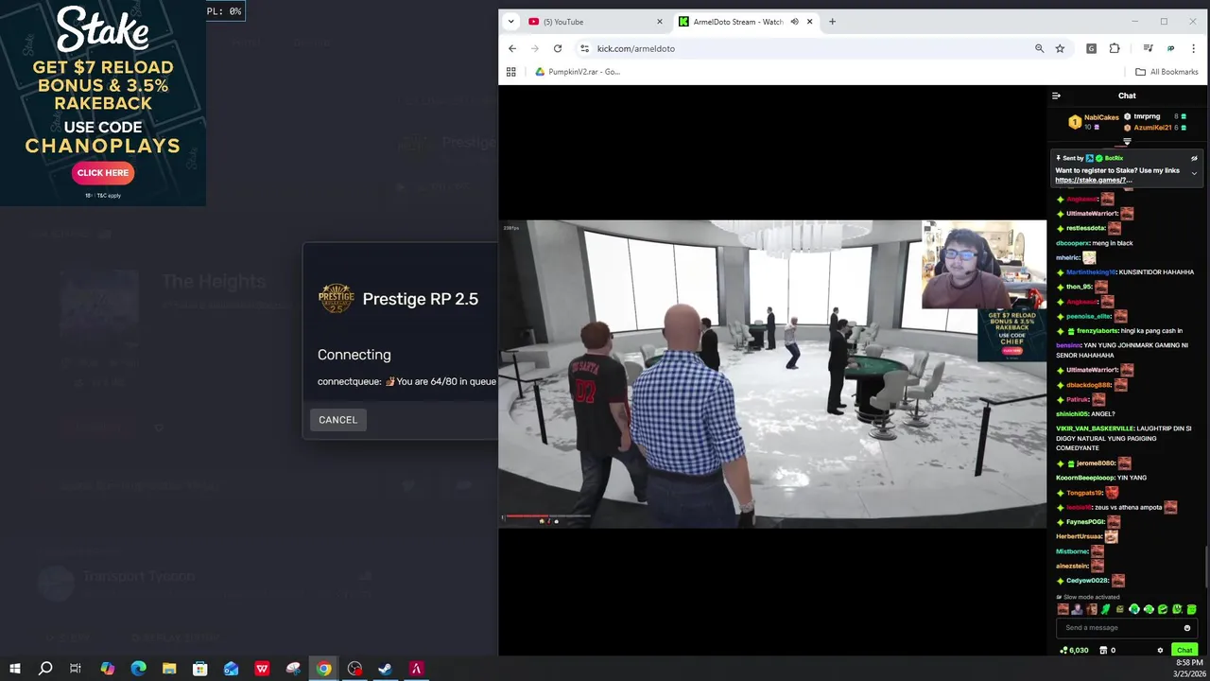This screenshot has height=681, width=1210.
Task: Bookmark this page with the star
Action: pos(1060,48)
